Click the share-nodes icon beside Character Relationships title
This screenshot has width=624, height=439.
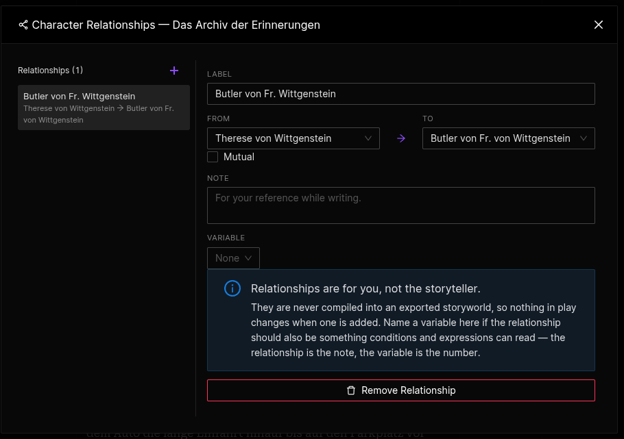[23, 25]
